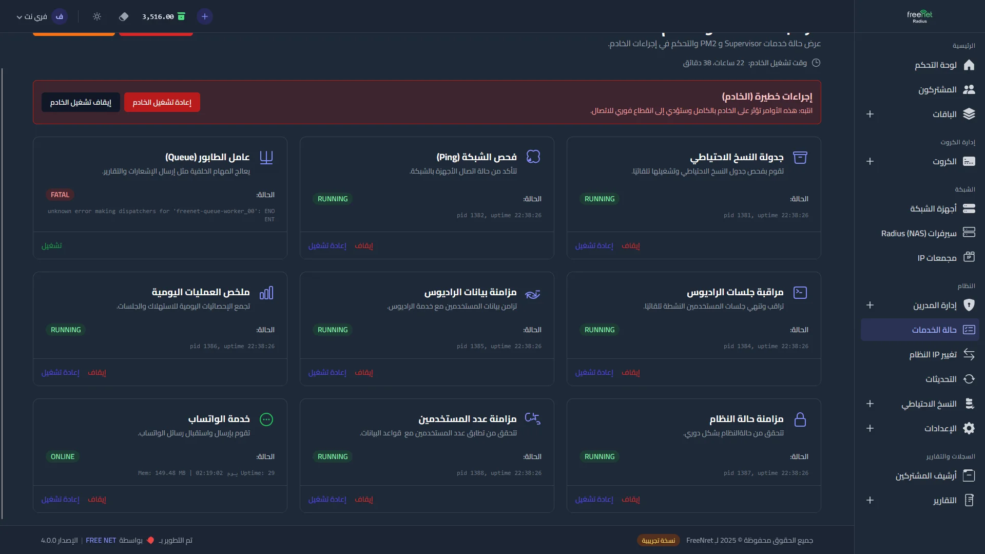Screen dimensions: 985x554
Task: Click the التحديثات updates icon
Action: click(x=970, y=379)
